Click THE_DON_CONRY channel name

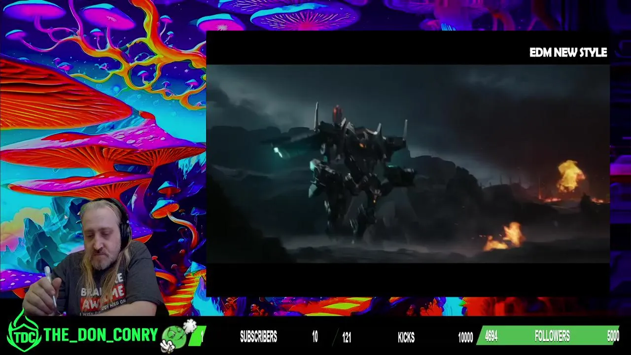(x=101, y=335)
